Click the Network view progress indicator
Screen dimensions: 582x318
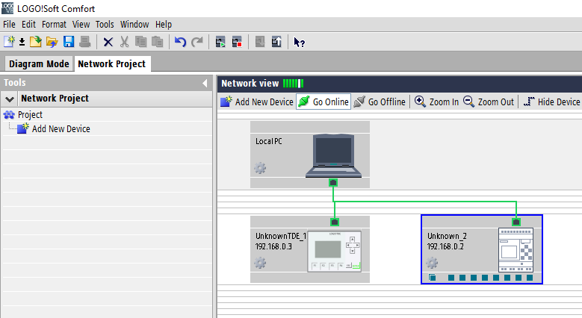coord(293,83)
